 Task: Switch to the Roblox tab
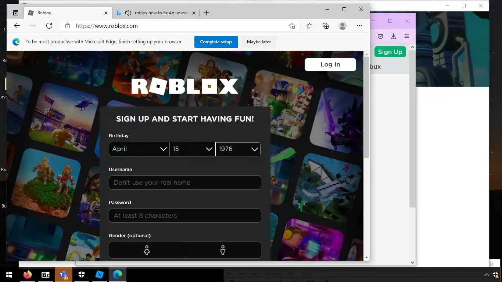(68, 13)
